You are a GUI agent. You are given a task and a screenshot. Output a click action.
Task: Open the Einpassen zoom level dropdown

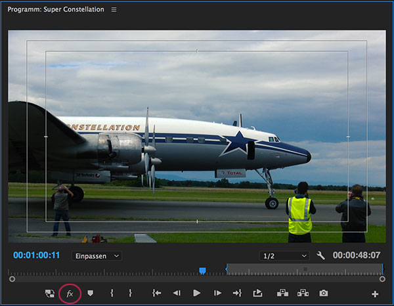97,256
